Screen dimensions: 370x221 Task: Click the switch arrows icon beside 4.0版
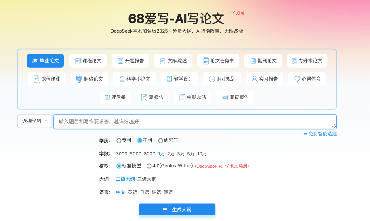click(x=229, y=14)
